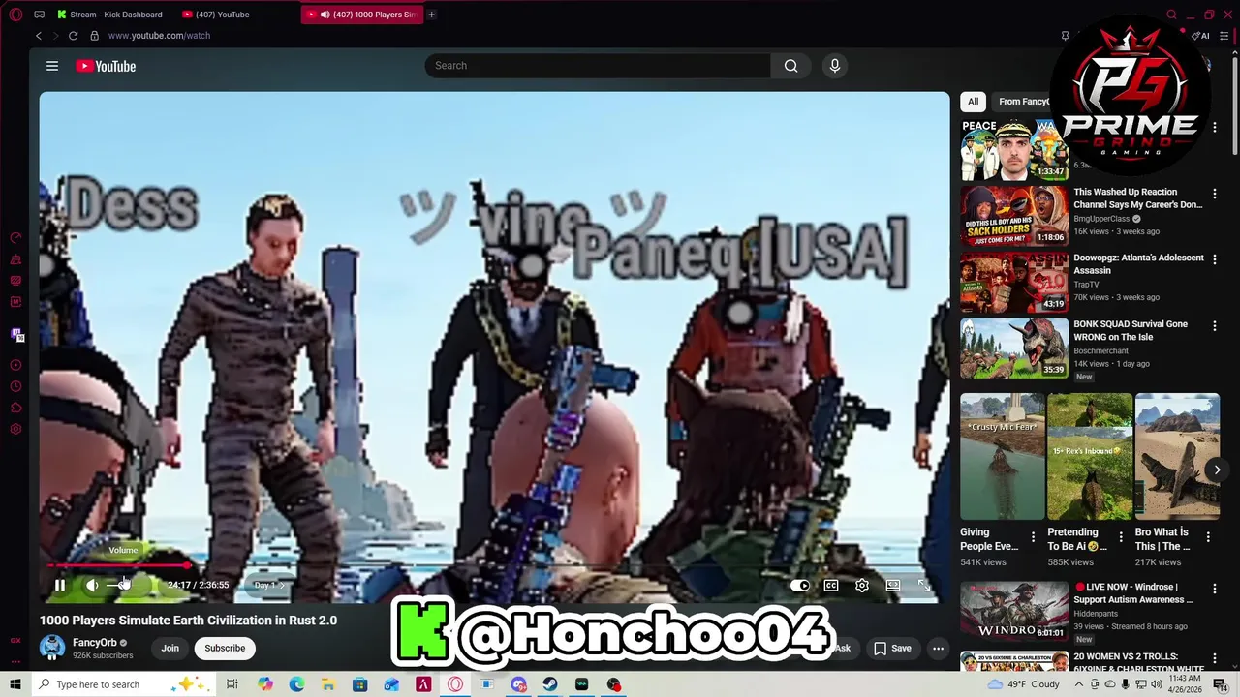1240x697 pixels.
Task: Open the Opera GX main menu
Action: pyautogui.click(x=15, y=15)
